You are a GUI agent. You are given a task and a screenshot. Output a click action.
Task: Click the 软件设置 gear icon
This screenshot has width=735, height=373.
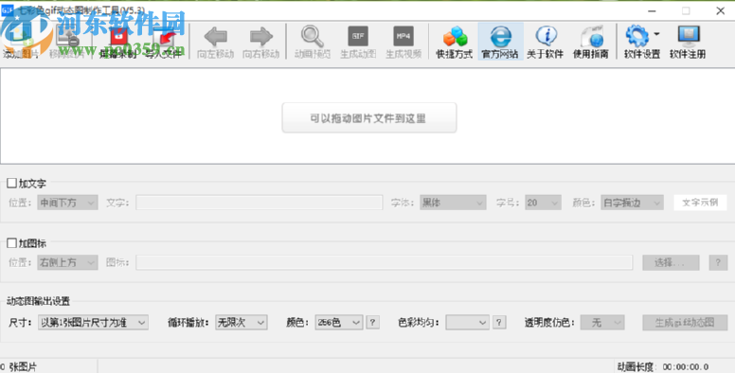637,37
